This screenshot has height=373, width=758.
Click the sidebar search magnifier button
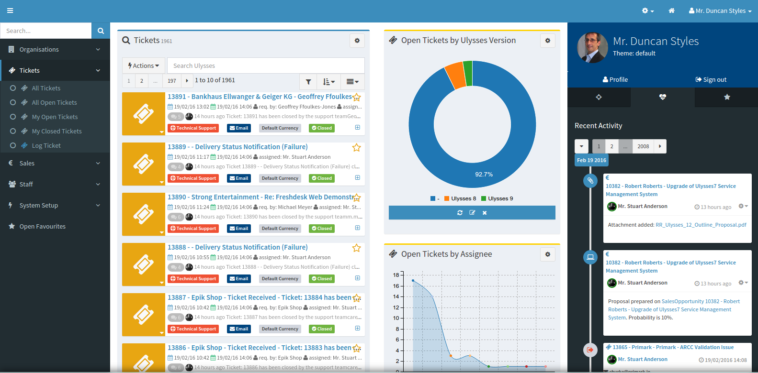(101, 31)
